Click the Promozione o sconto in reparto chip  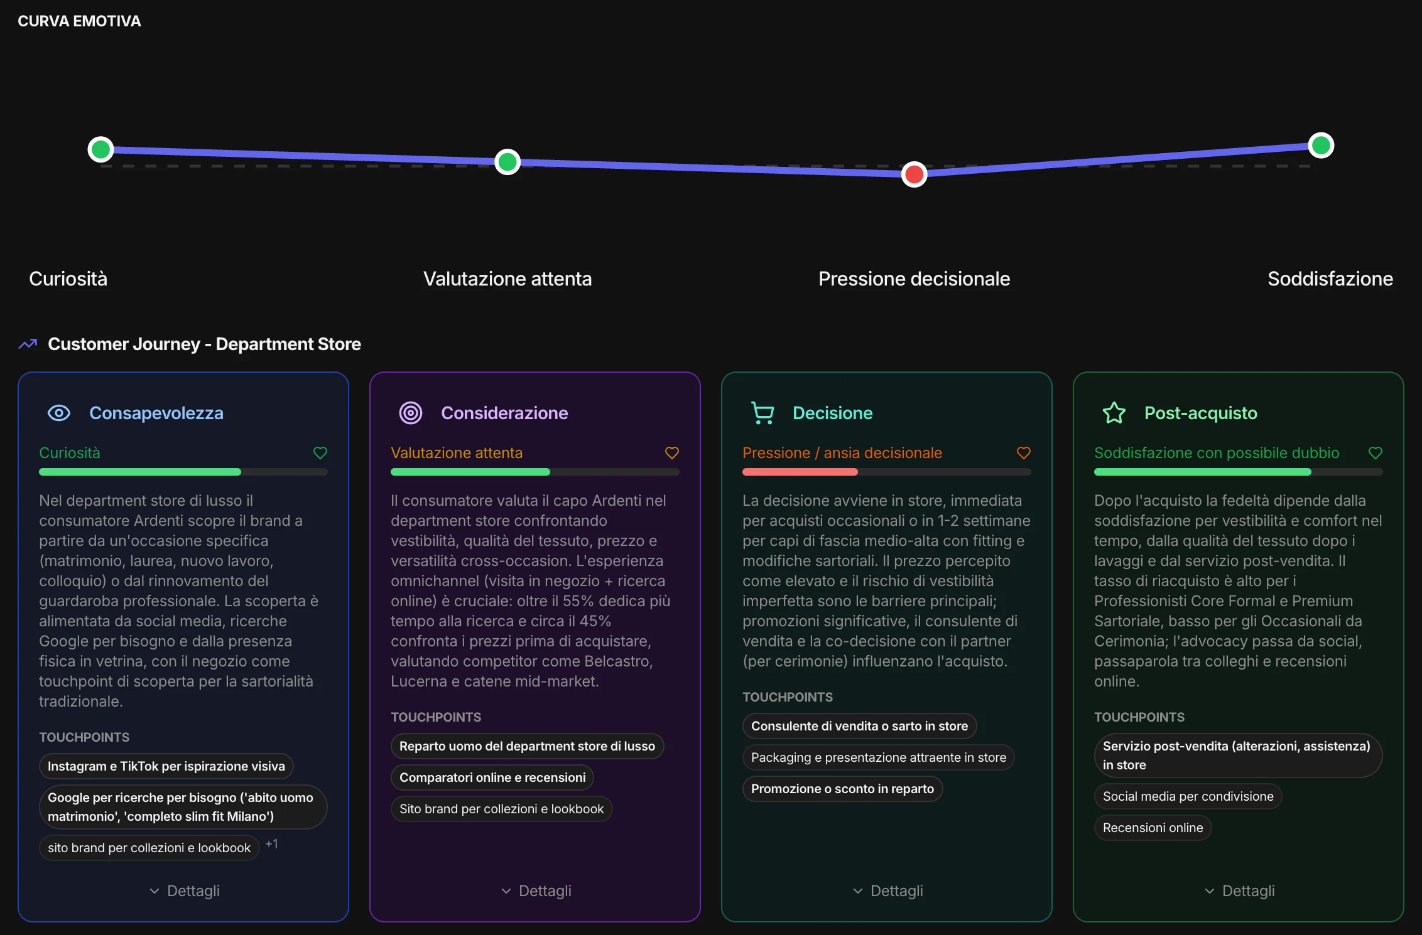[843, 789]
